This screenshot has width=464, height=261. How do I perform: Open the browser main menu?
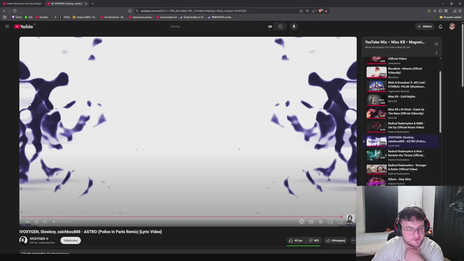click(x=460, y=11)
